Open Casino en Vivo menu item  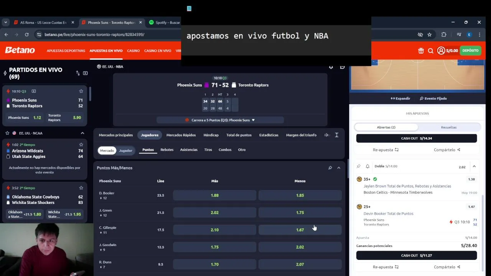click(x=158, y=51)
